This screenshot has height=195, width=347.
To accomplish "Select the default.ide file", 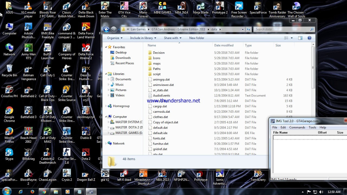I will [160, 133].
